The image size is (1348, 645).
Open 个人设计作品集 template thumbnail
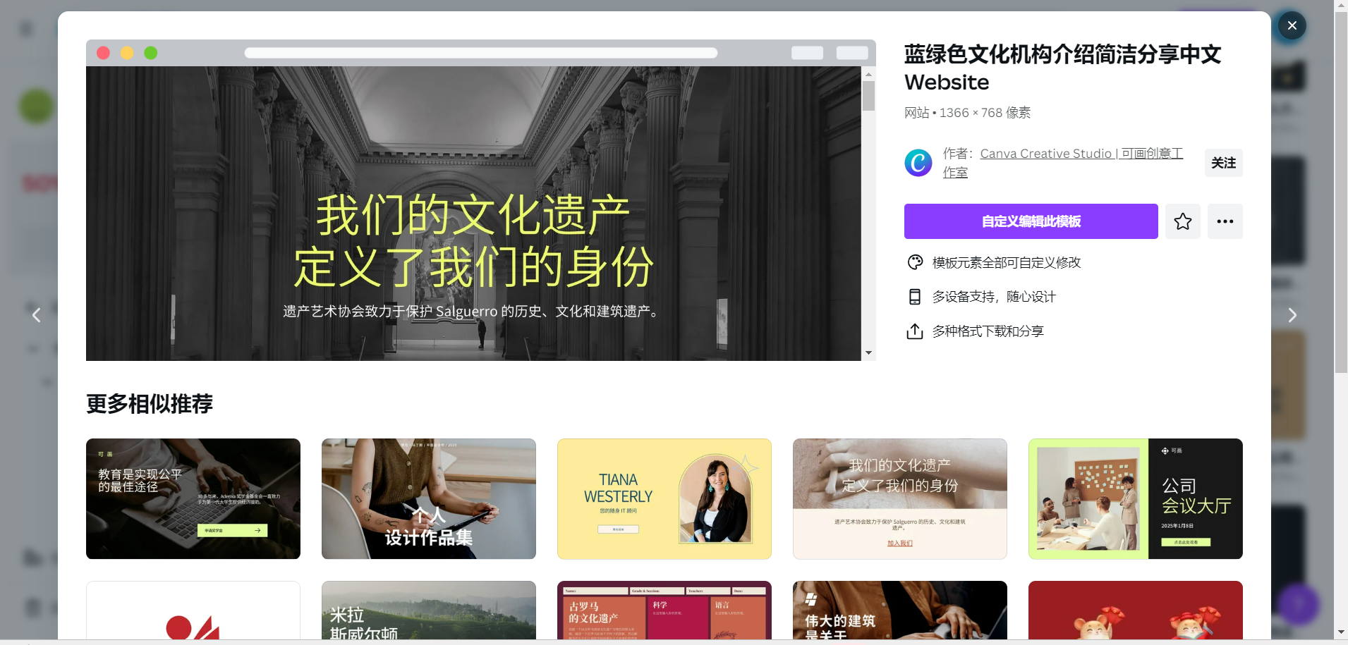[x=429, y=498]
